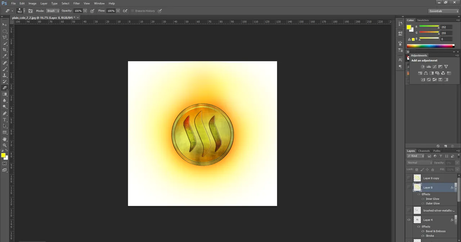Collapse Layer 4 effects list

point(456,220)
